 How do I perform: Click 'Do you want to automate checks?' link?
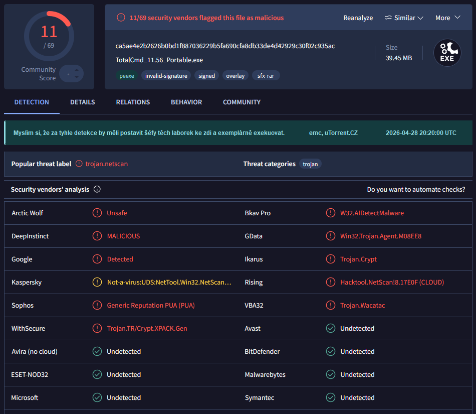pos(416,190)
